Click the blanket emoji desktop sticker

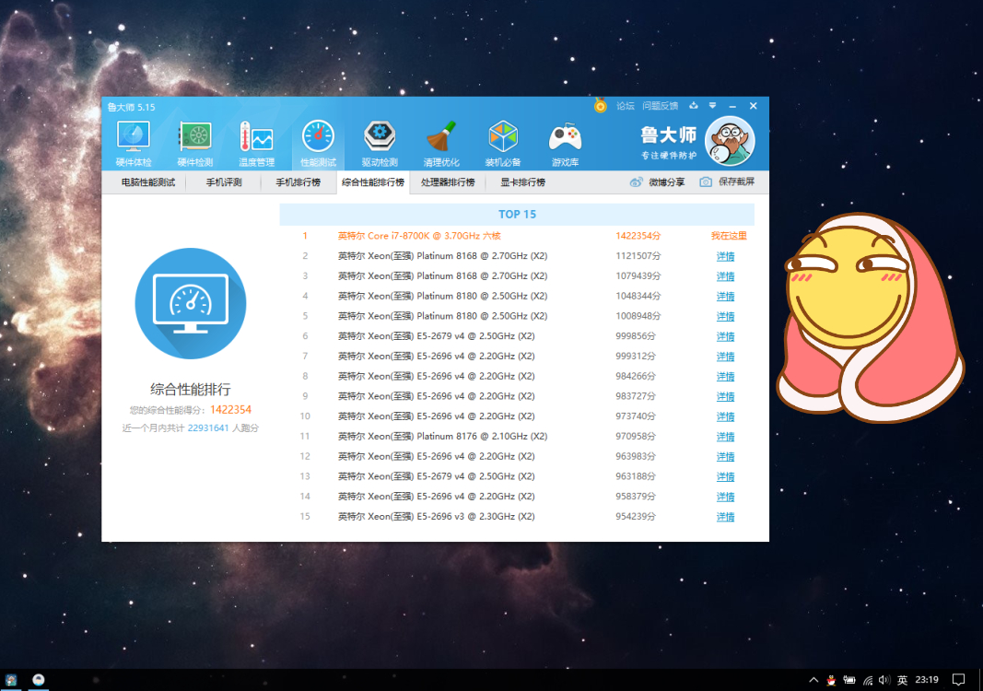tap(871, 317)
